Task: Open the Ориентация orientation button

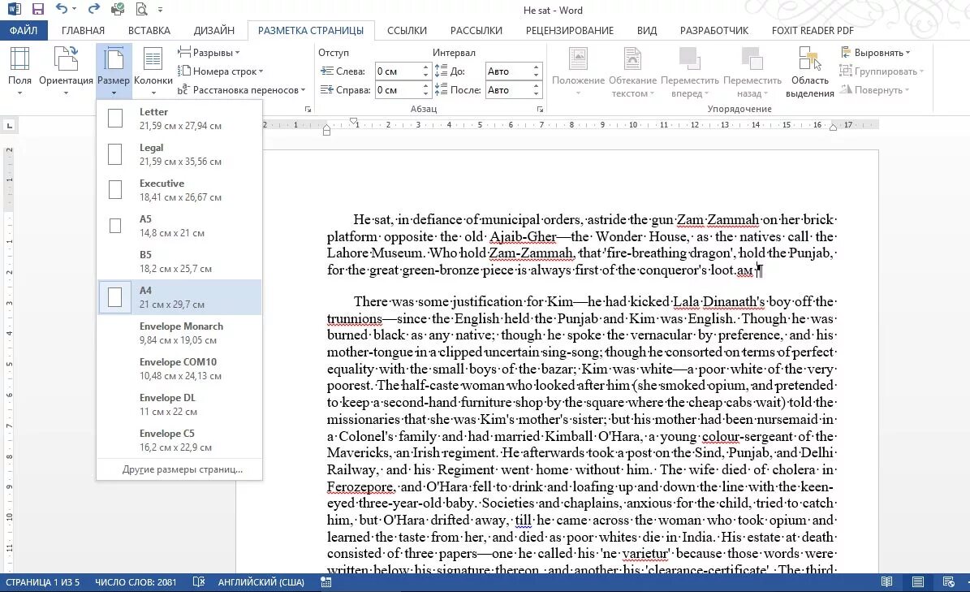Action: tap(66, 71)
